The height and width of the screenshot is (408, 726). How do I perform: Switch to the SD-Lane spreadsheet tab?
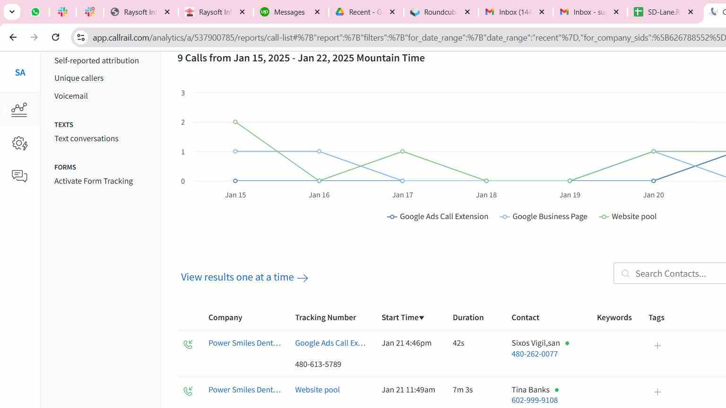(664, 12)
